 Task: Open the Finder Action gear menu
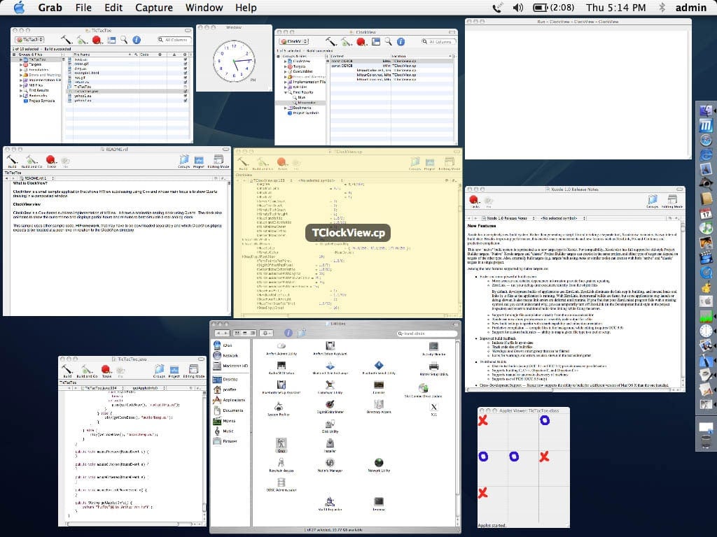266,333
